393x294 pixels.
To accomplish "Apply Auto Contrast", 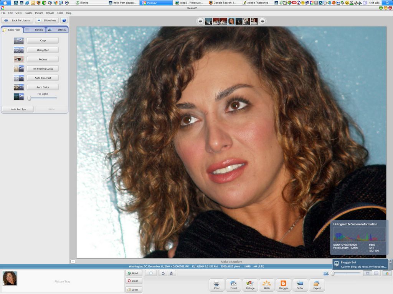I will click(x=43, y=78).
